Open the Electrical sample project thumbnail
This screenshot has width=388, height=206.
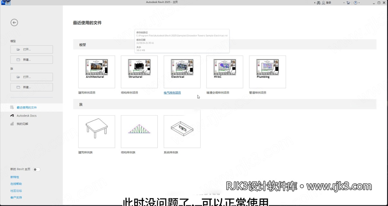click(x=182, y=72)
